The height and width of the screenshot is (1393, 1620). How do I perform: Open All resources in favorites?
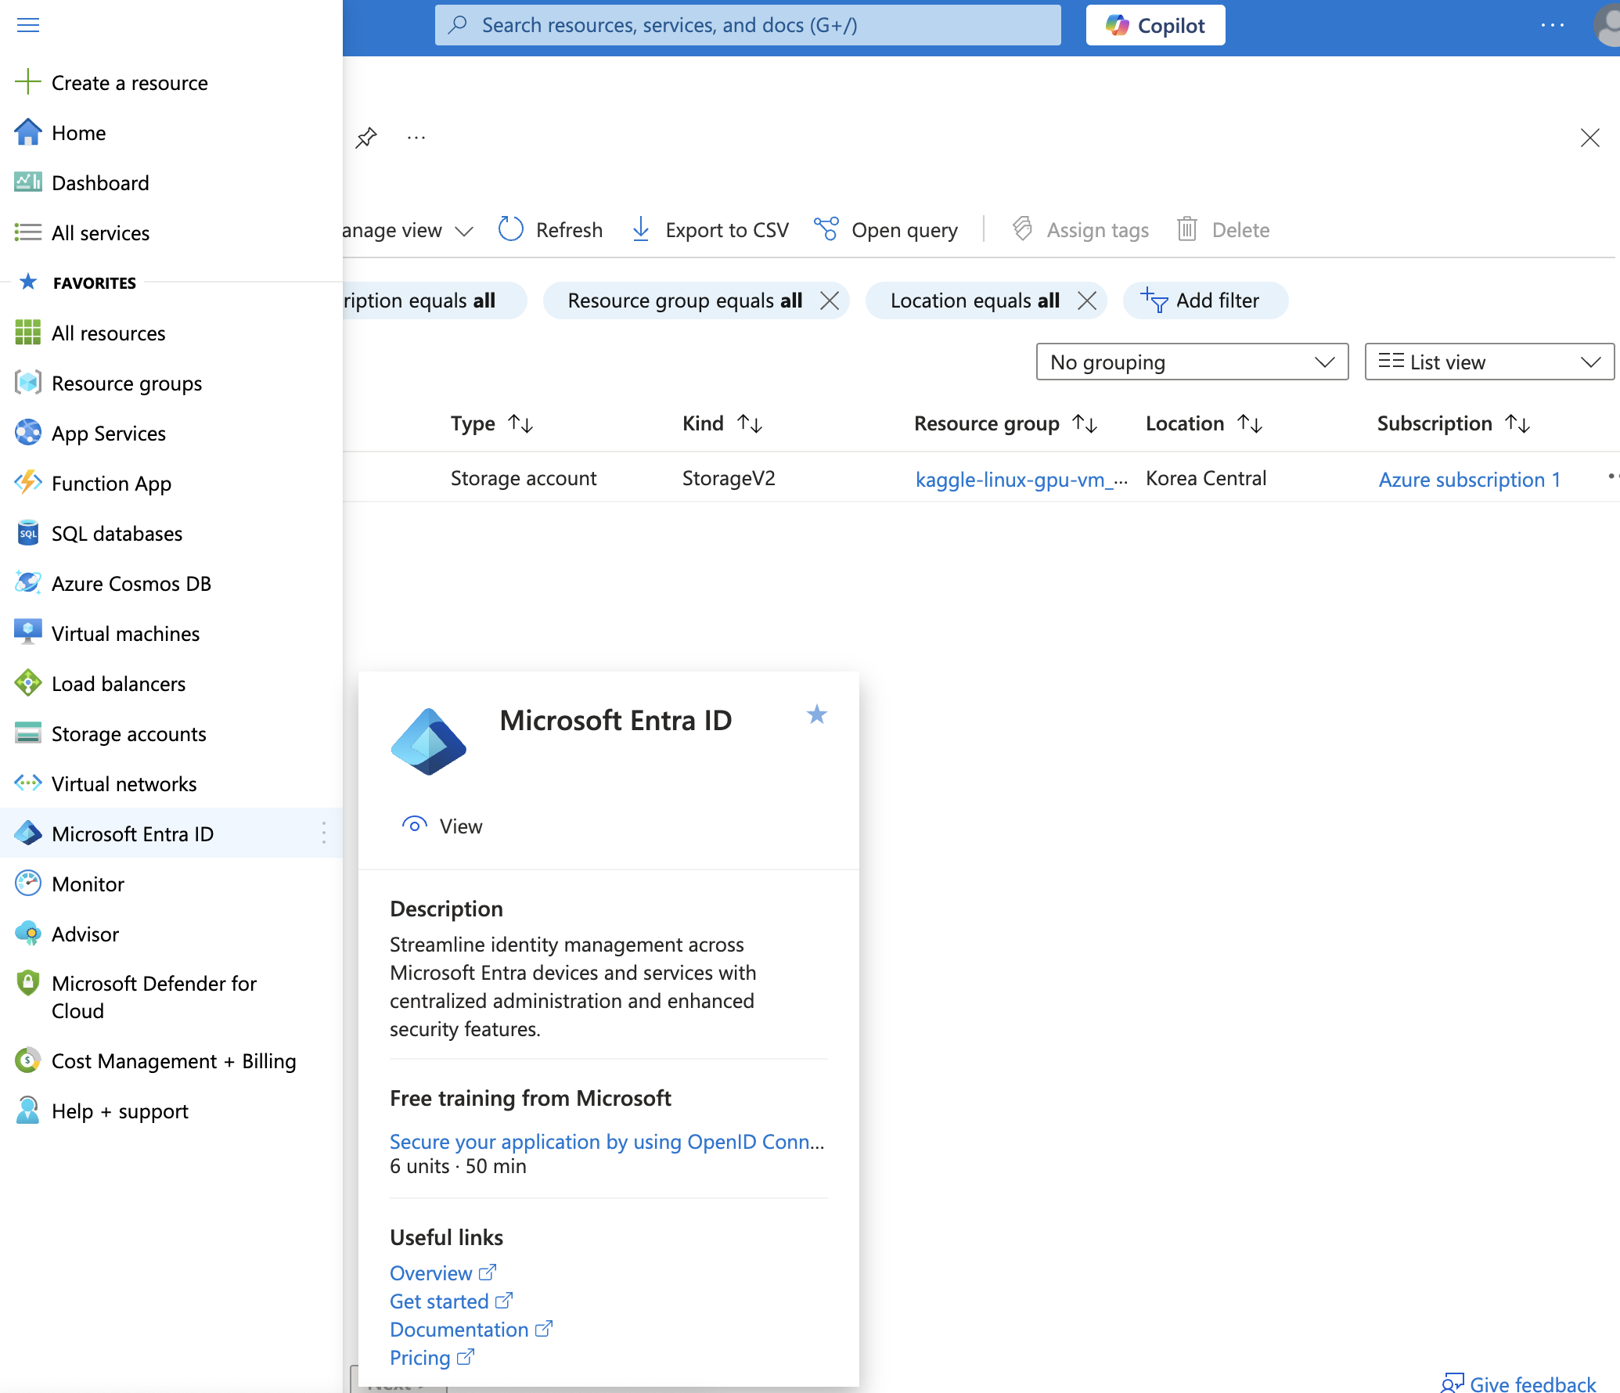coord(108,333)
